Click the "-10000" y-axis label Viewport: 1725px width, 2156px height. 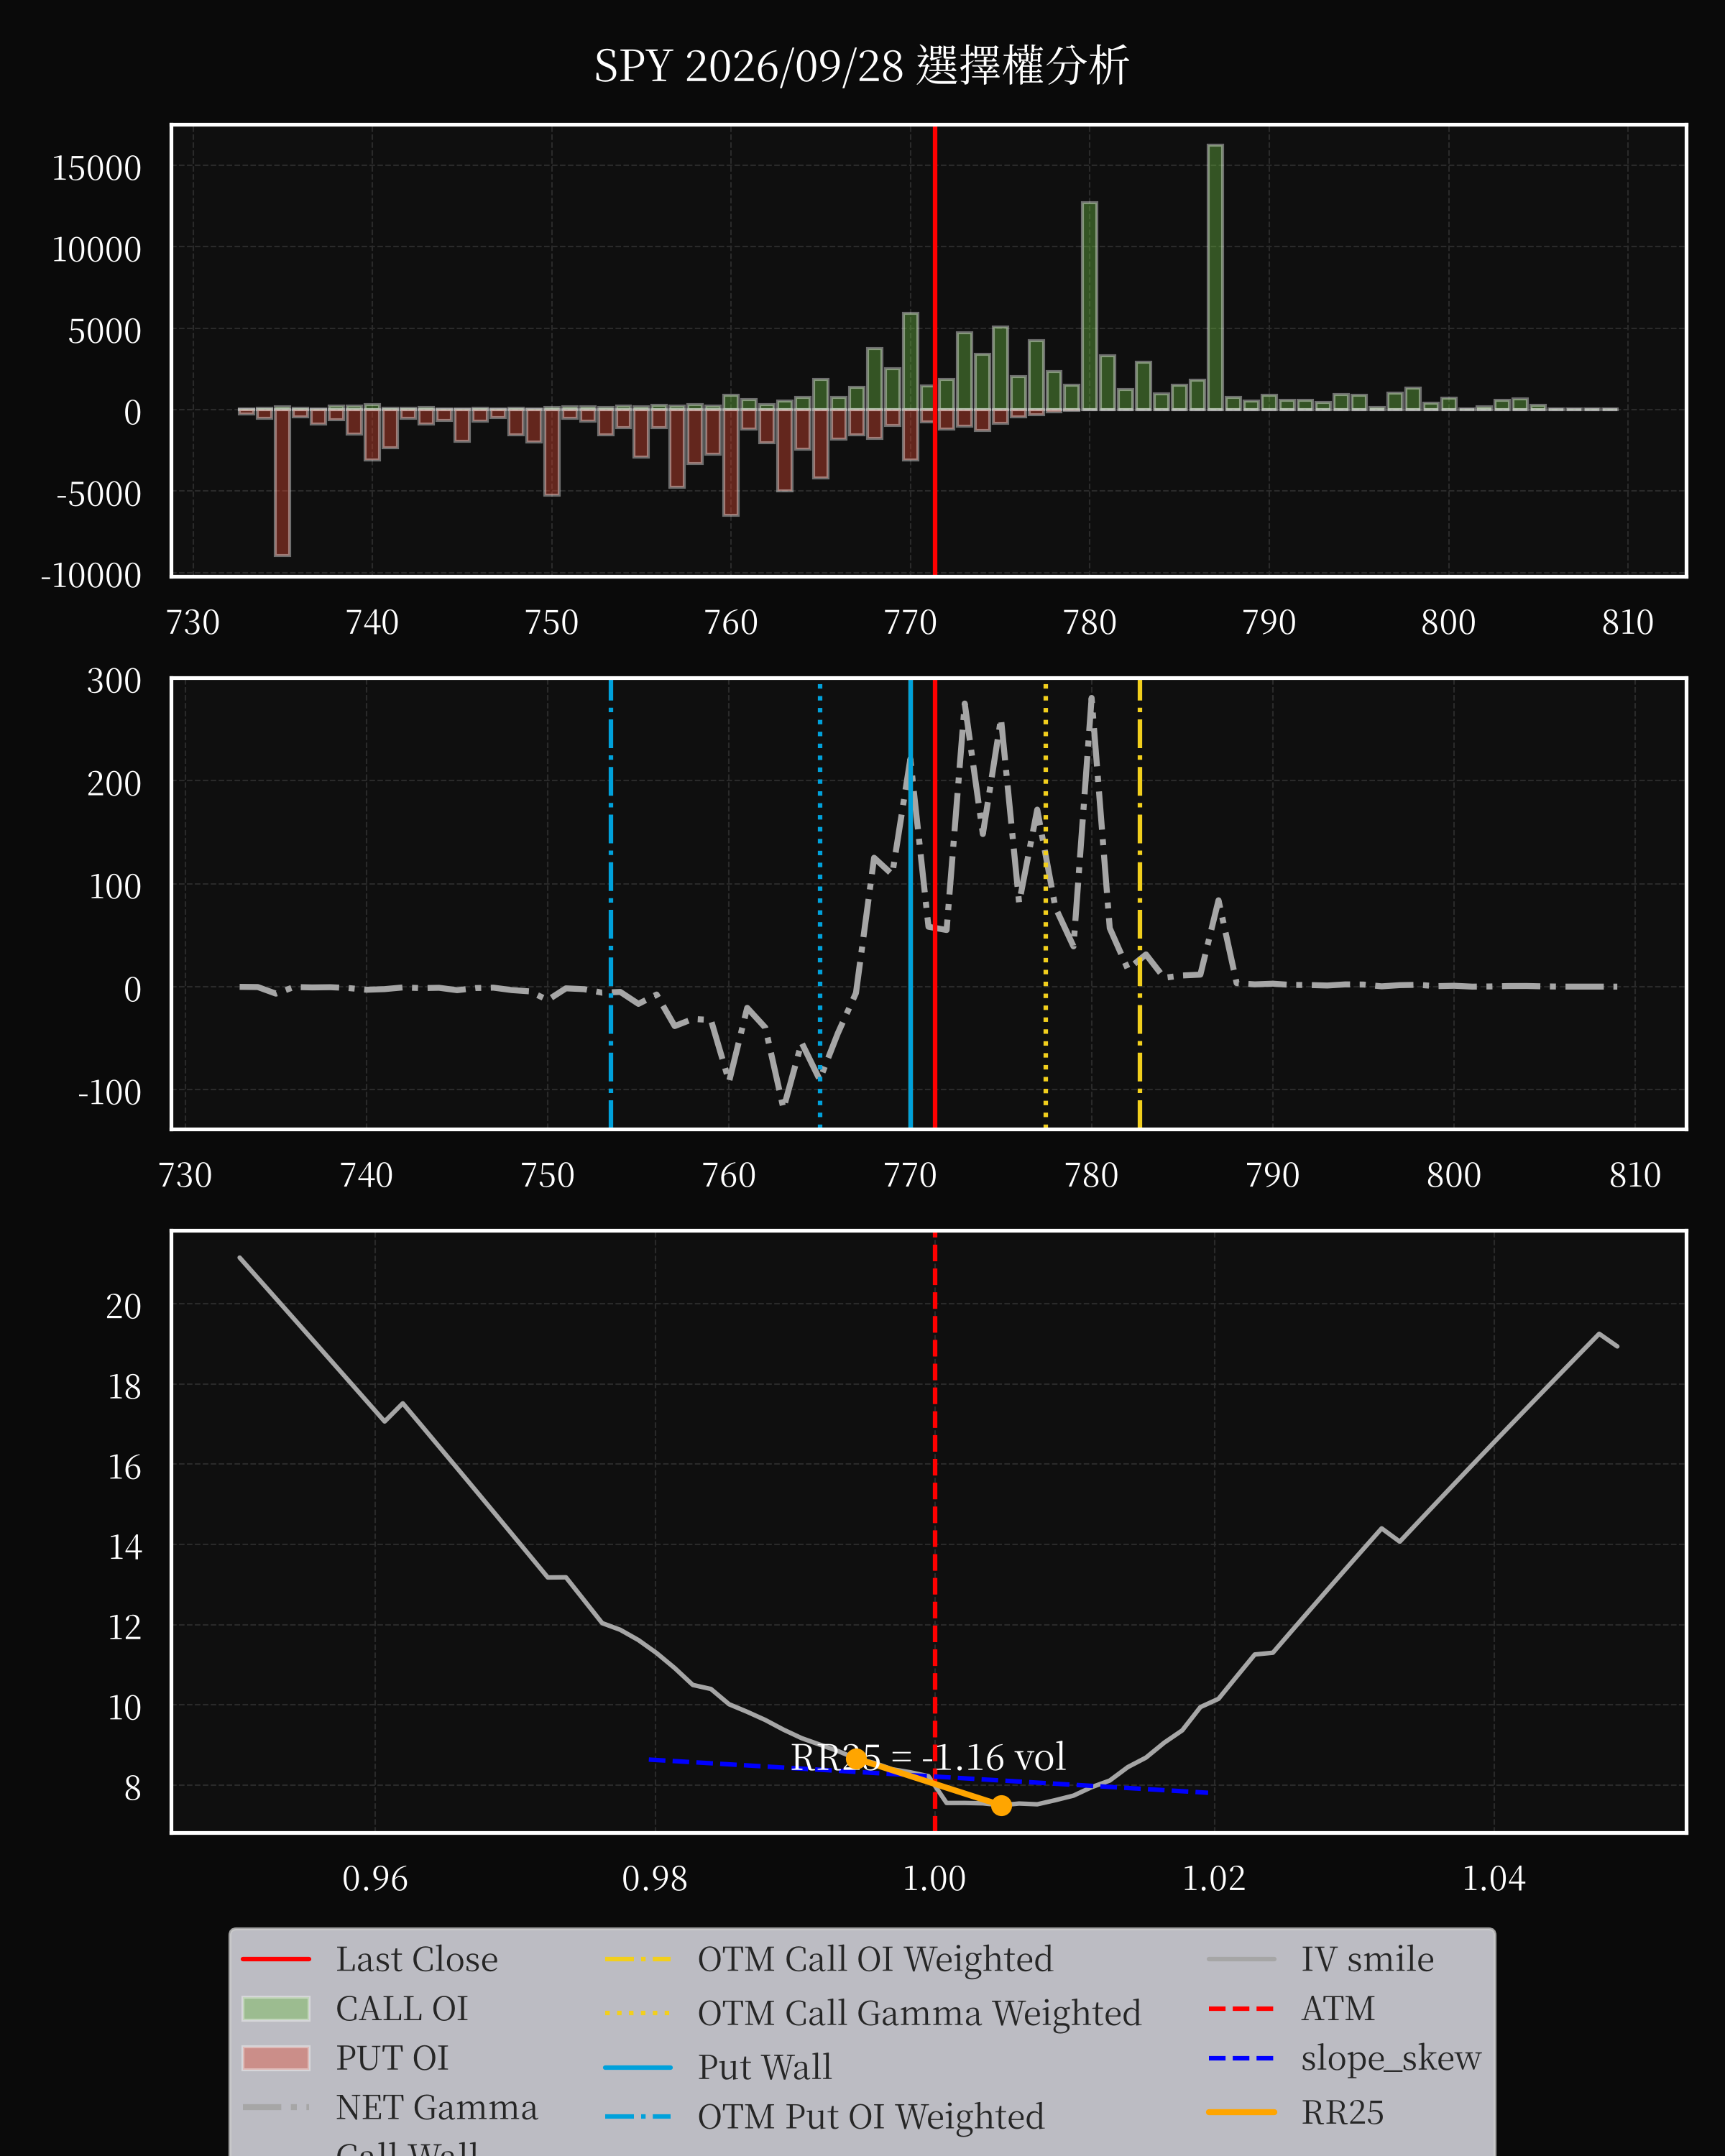coord(91,575)
